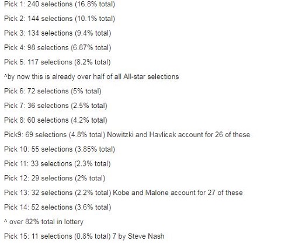Select the Pick 14 52 selections line

57,207
